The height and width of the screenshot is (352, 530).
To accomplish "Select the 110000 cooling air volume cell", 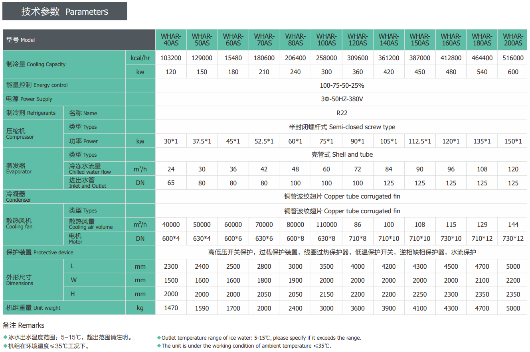I will coord(326,224).
